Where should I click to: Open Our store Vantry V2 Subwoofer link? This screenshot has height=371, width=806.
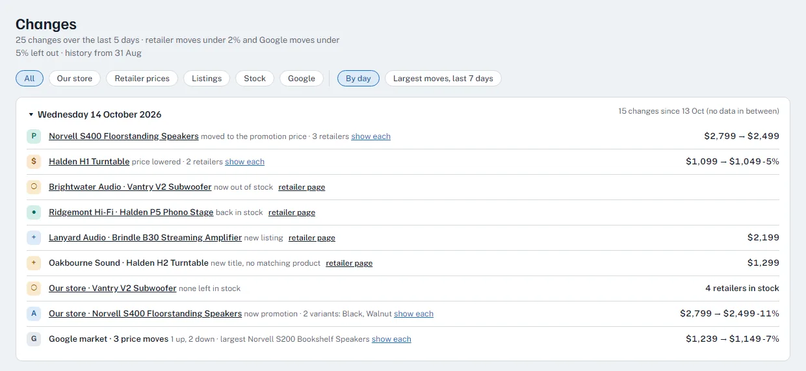[112, 288]
